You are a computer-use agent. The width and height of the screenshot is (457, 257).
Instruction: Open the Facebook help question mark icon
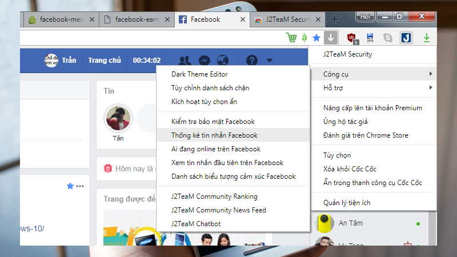[251, 60]
